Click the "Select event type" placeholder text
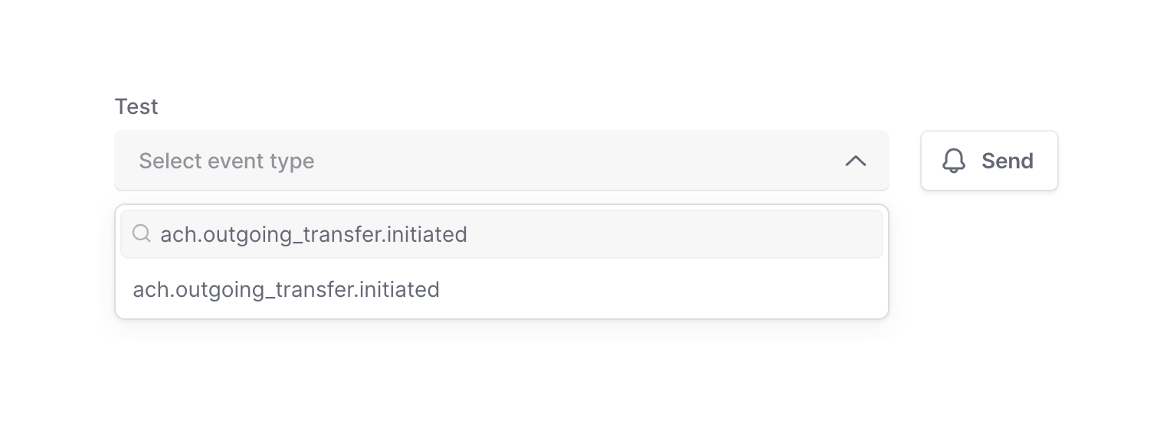1160x440 pixels. (226, 161)
